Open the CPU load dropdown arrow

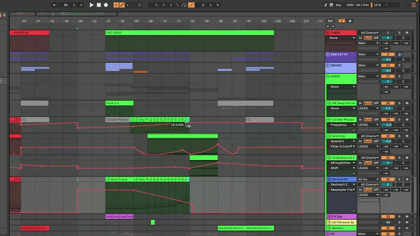pos(386,5)
